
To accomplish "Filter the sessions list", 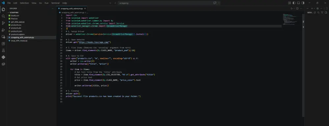I will tap(322, 12).
